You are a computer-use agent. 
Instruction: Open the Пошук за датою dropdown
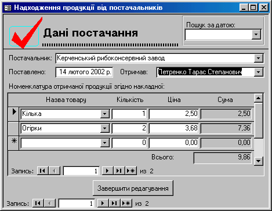(256, 35)
